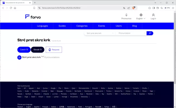Select the Forvo pronunciations browser tab

tap(17, 3)
